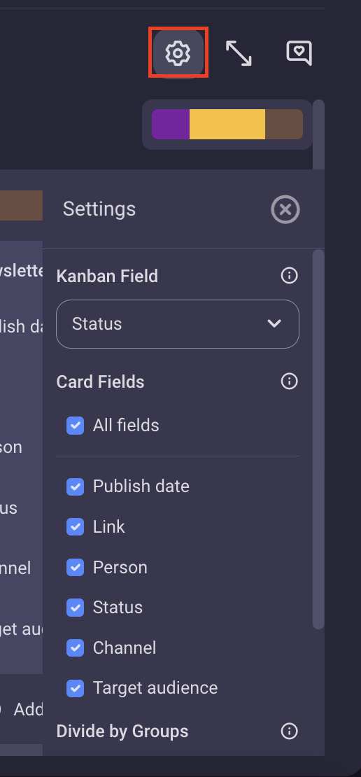Toggle the Publish date checkbox
The image size is (361, 777).
pyautogui.click(x=76, y=486)
